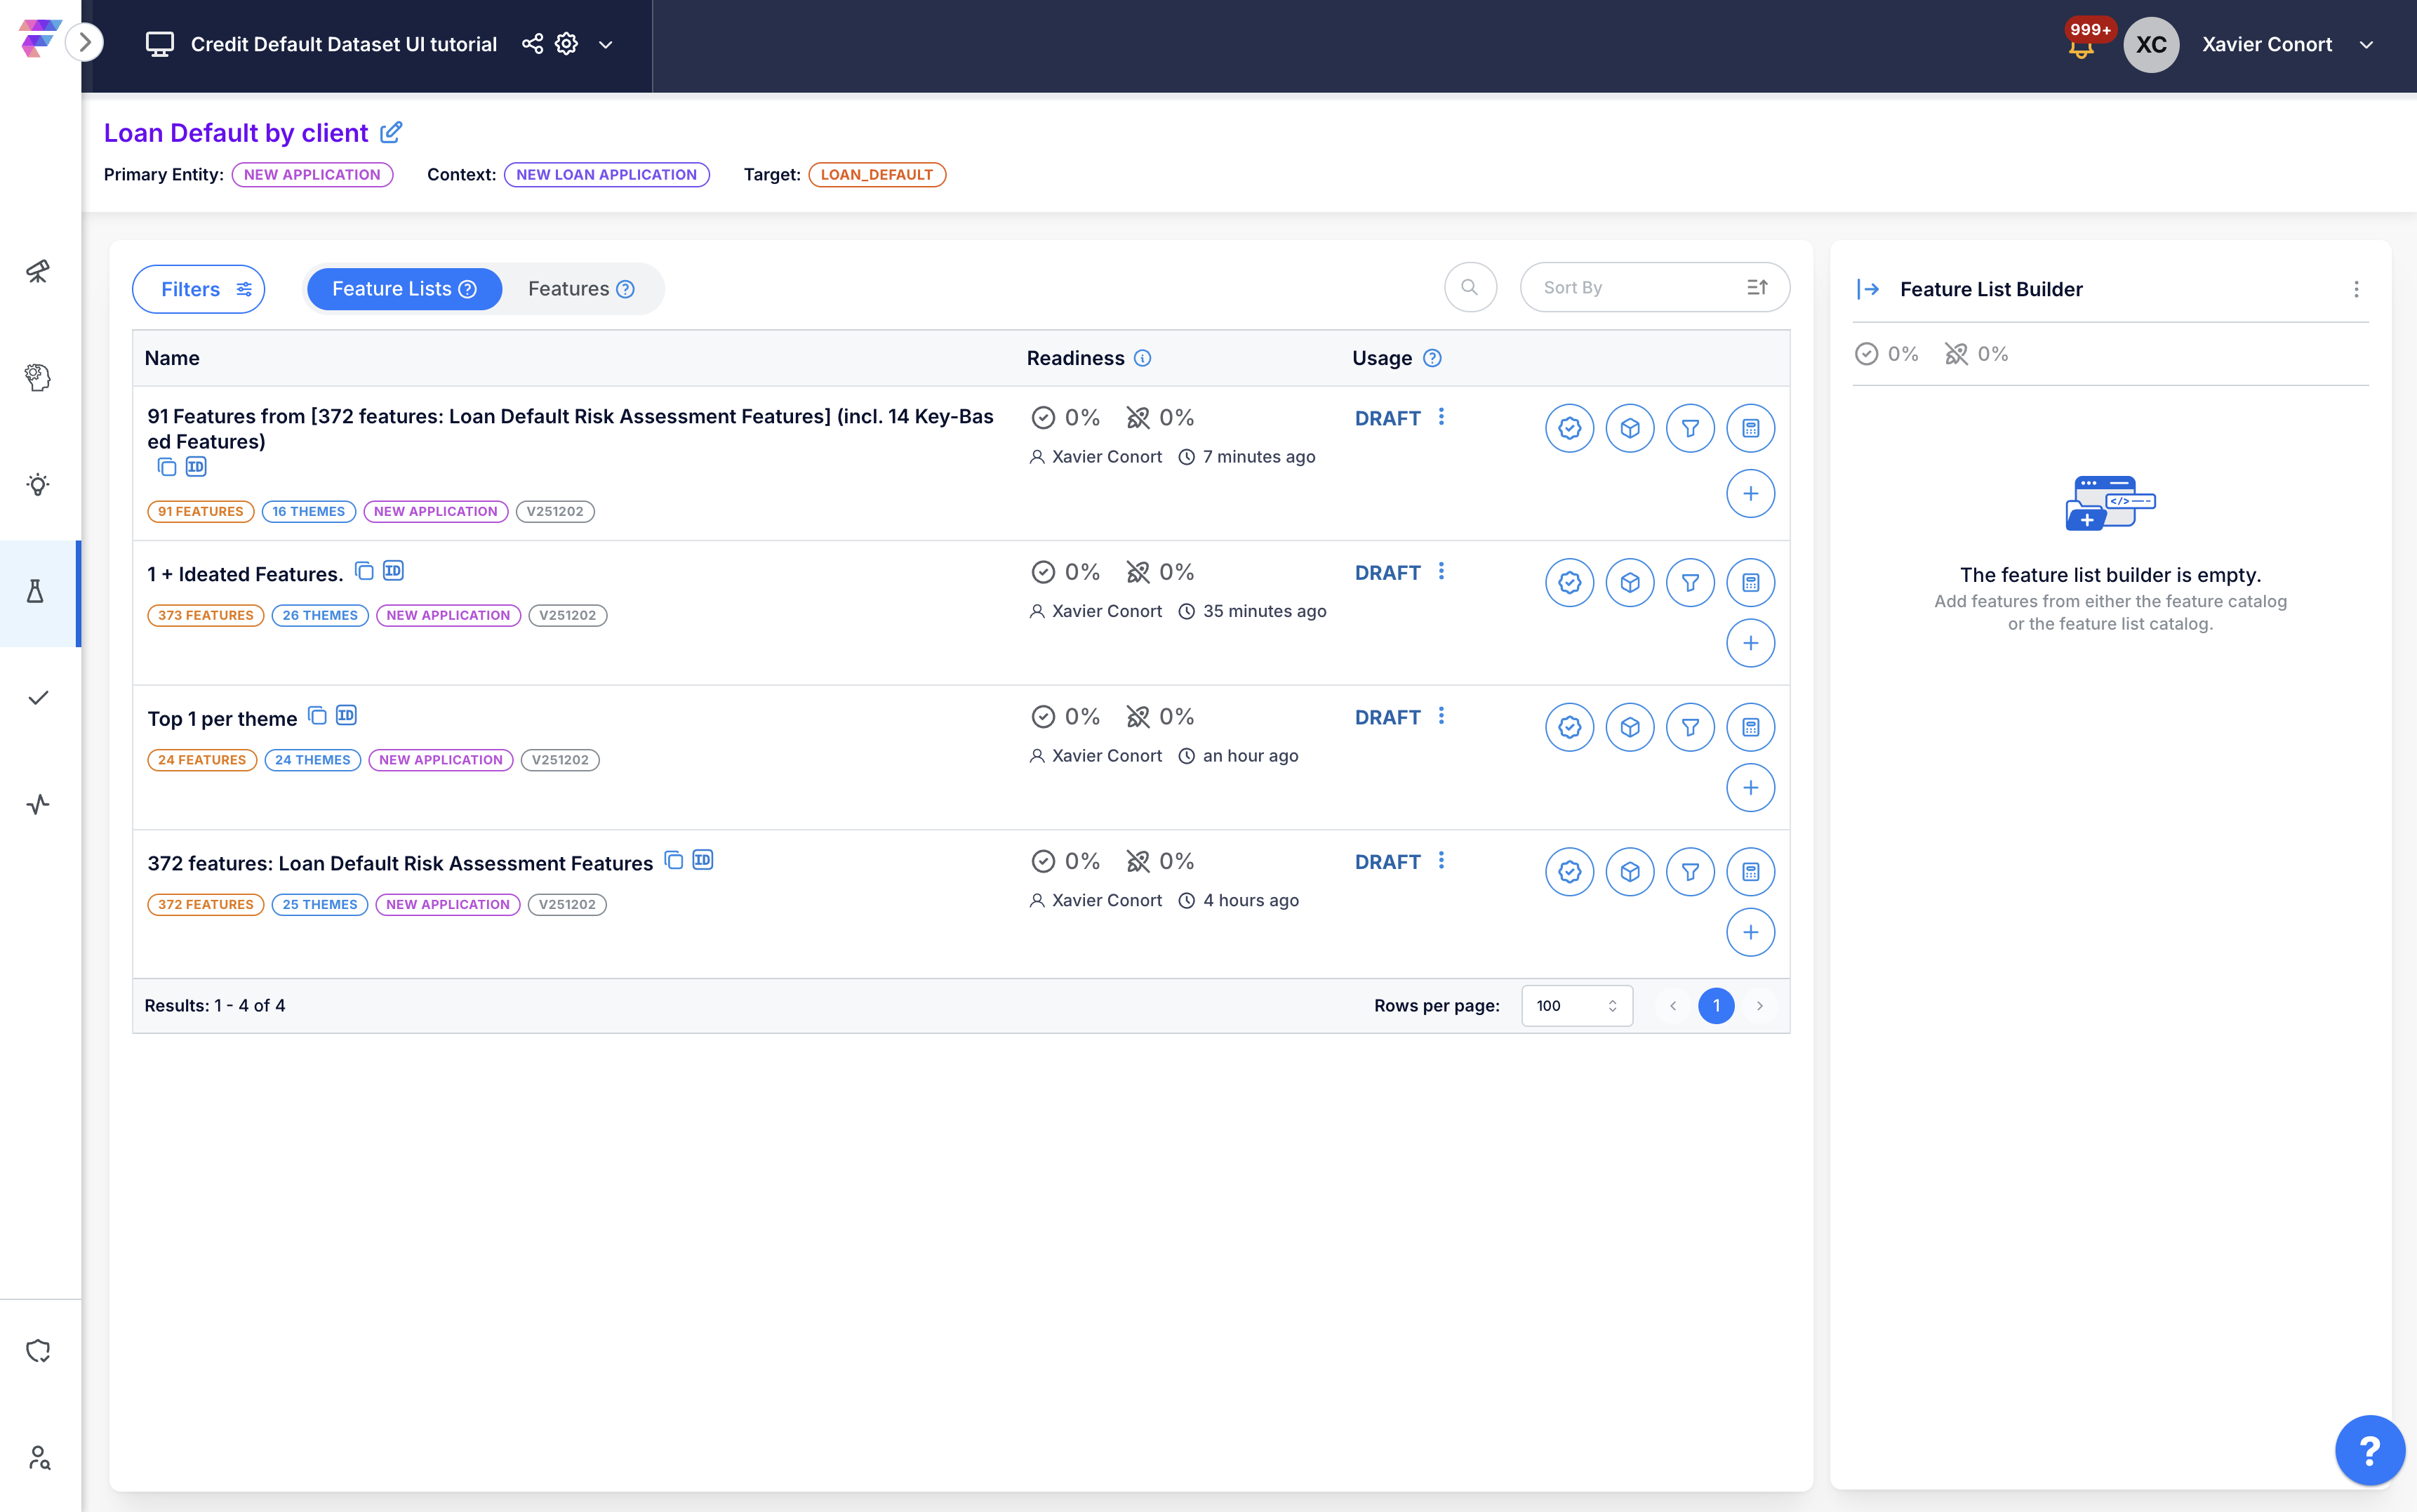
Task: Click the lightbulb ideation sidebar icon
Action: tap(38, 485)
